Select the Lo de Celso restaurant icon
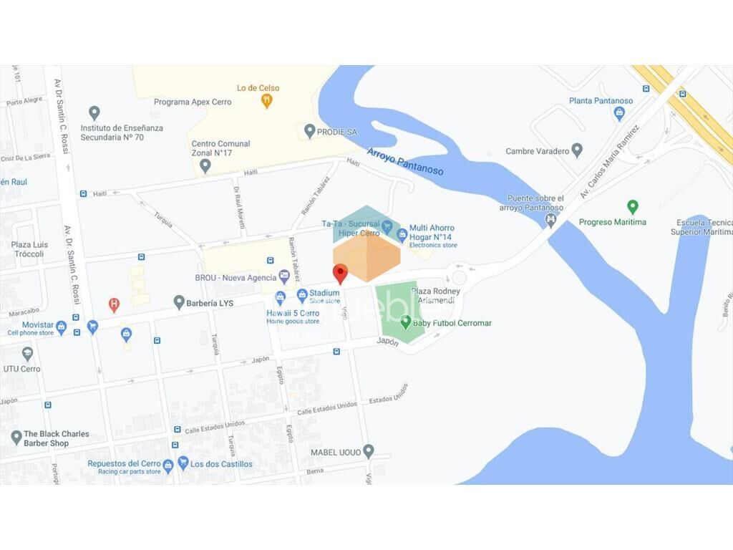The height and width of the screenshot is (550, 733). (x=266, y=100)
